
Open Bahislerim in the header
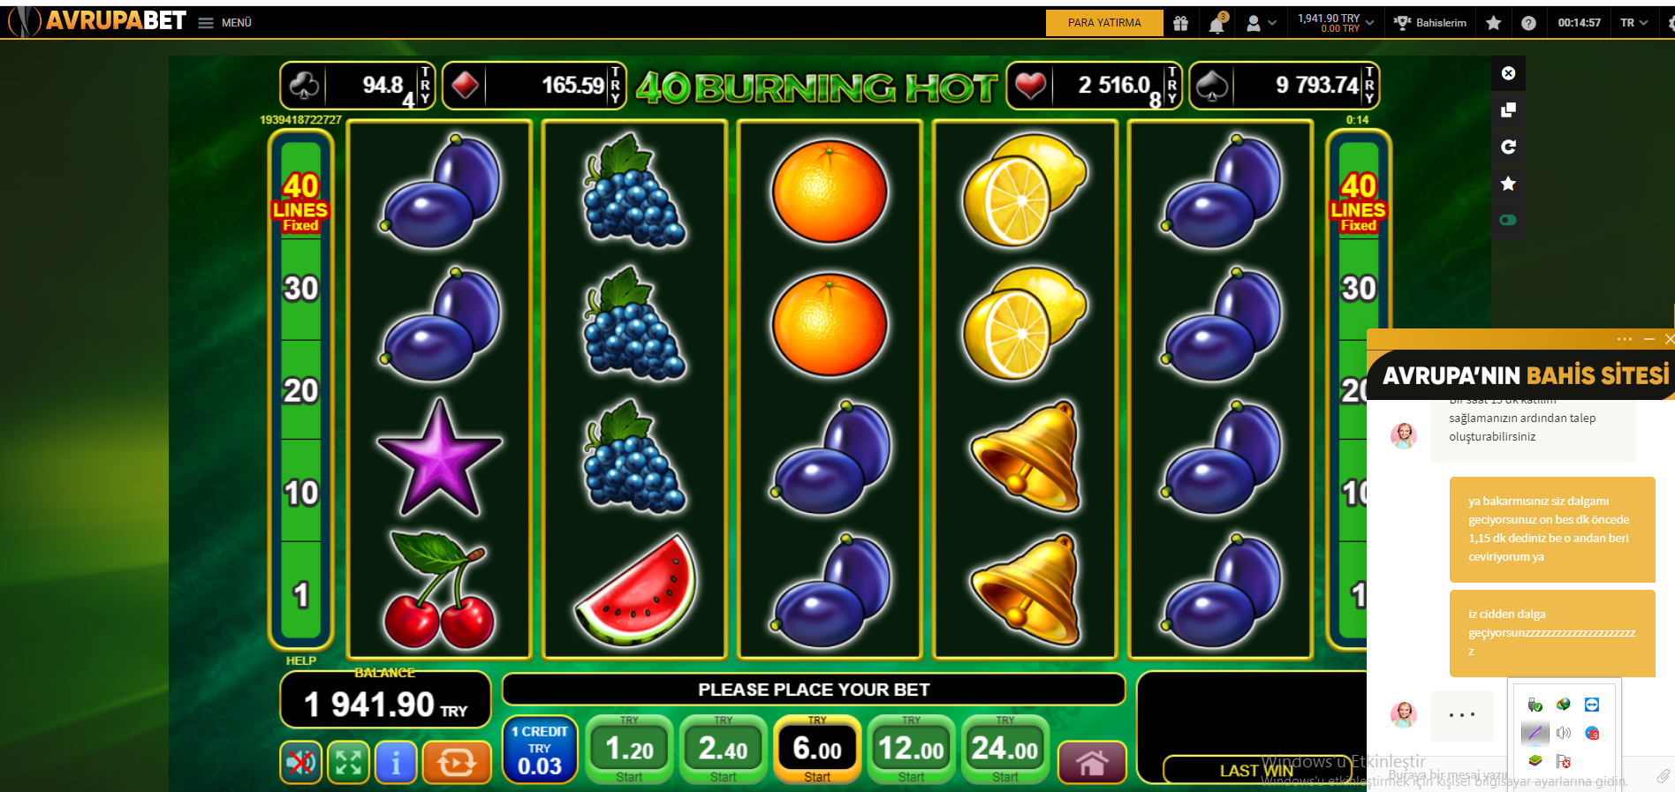[x=1429, y=23]
